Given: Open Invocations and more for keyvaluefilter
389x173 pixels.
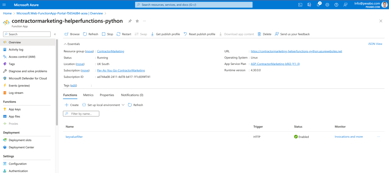Looking at the screenshot, I should click(349, 137).
